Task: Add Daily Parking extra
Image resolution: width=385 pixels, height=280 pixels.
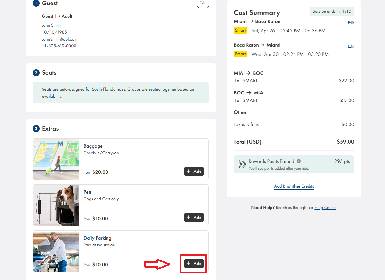Action: click(x=194, y=263)
